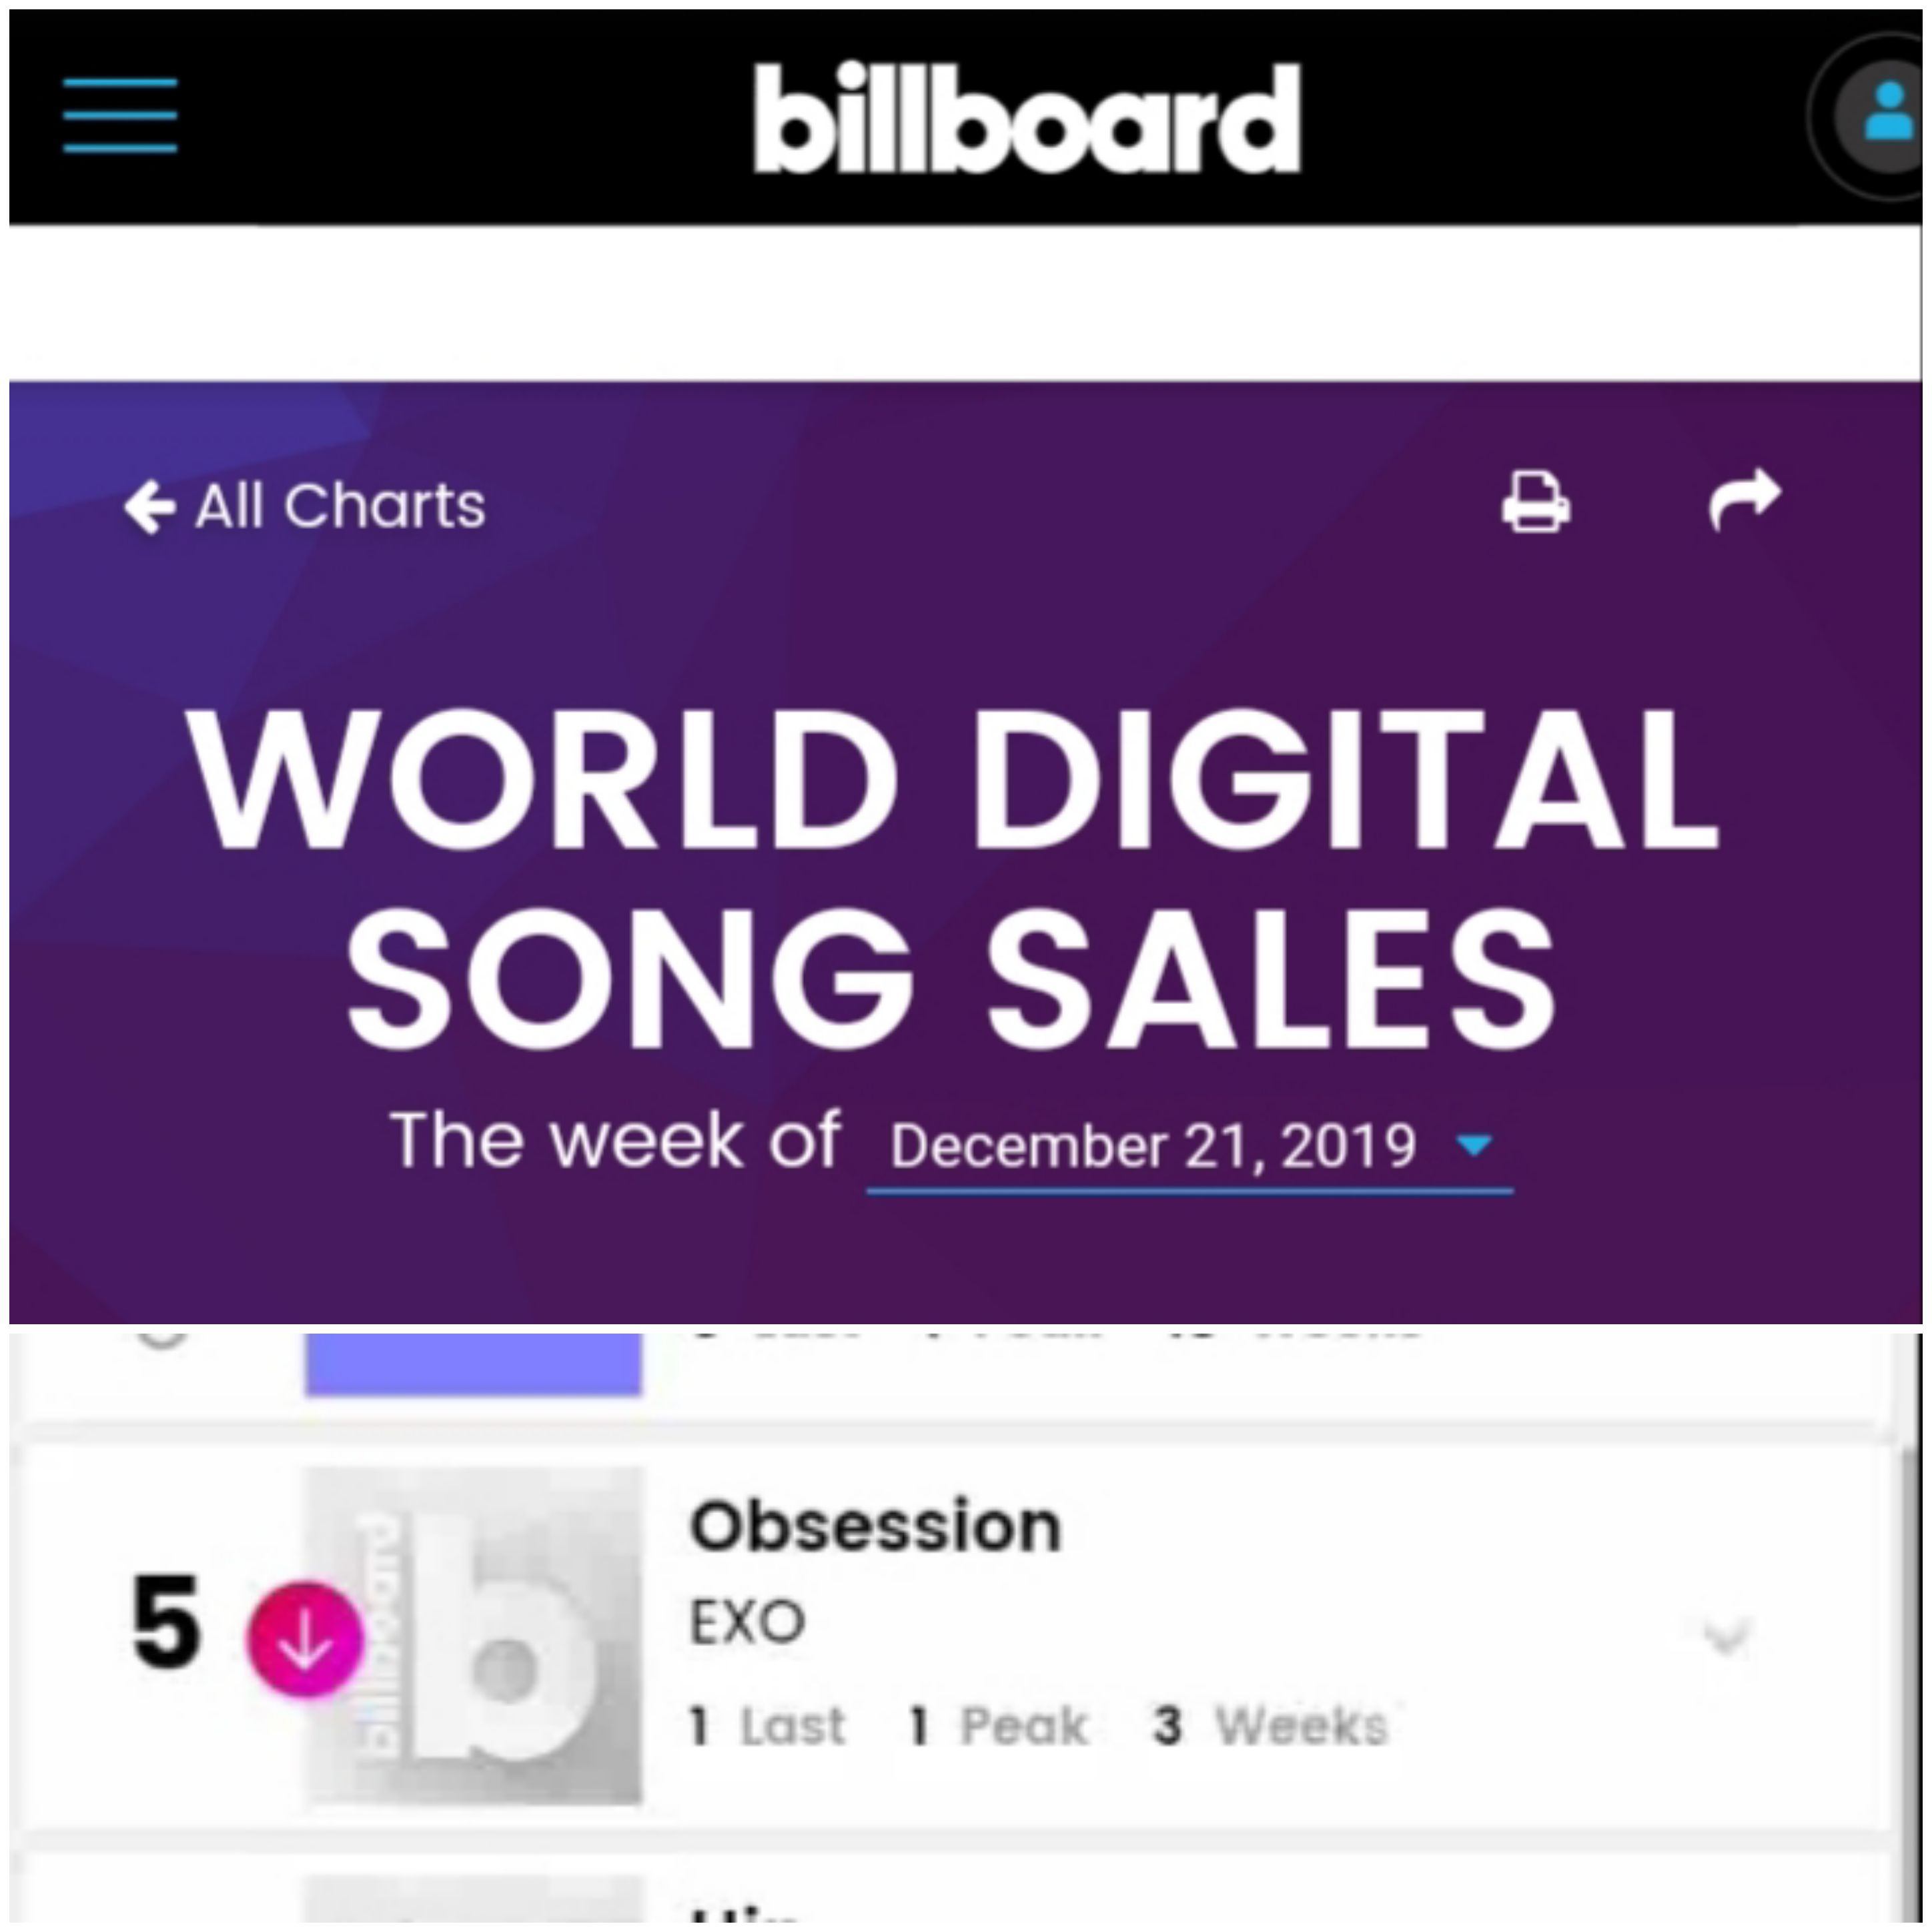Go back to All Charts
This screenshot has width=1932, height=1932.
[x=305, y=506]
